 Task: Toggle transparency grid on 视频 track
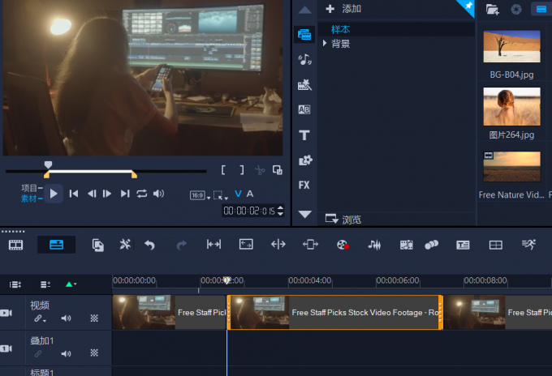[94, 318]
